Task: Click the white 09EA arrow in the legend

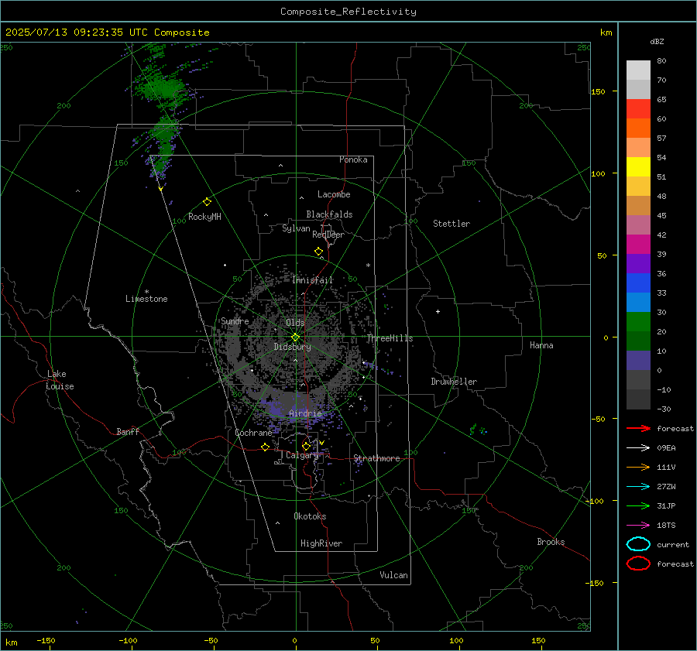Action: (x=638, y=448)
